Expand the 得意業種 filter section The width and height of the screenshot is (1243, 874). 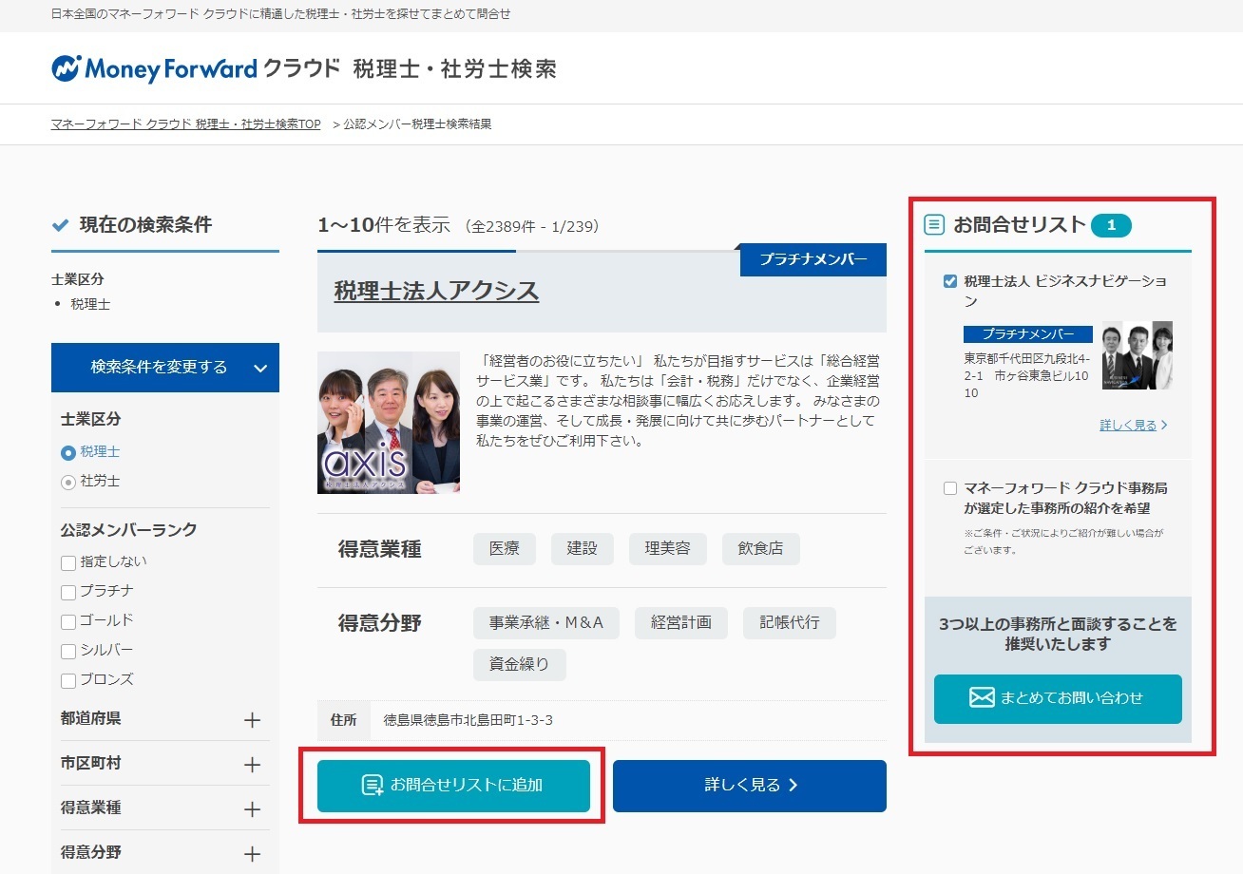tap(252, 809)
